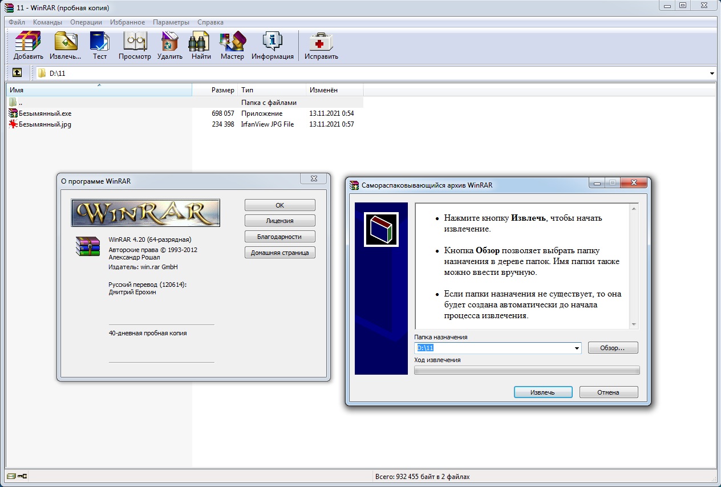Go up one folder level
This screenshot has width=721, height=487.
point(17,73)
